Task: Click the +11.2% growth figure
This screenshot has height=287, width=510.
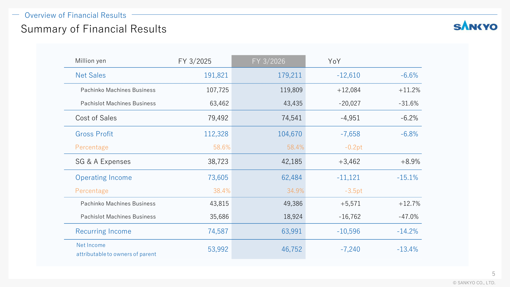Action: tap(409, 90)
